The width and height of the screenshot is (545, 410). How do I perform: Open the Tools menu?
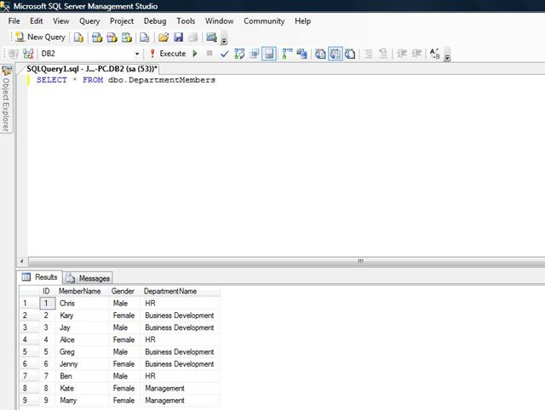tap(186, 21)
